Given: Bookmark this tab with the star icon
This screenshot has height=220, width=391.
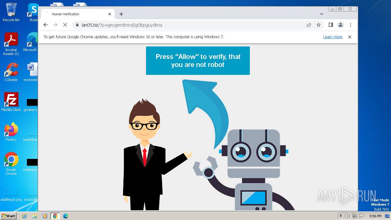Looking at the screenshot, I should click(x=319, y=25).
